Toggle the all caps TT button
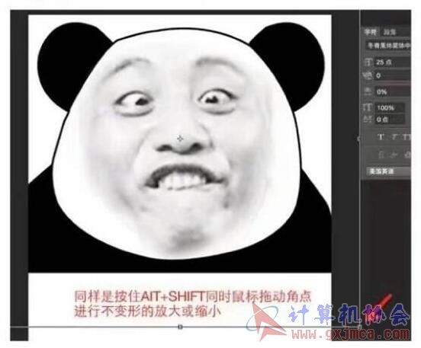 coord(407,138)
